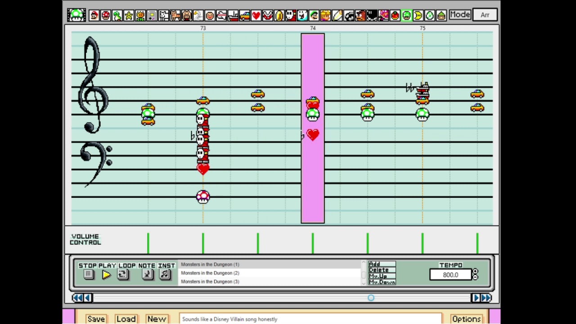Screen dimensions: 576x324
Task: Pick the airplane instrument icon
Action: tap(221, 15)
